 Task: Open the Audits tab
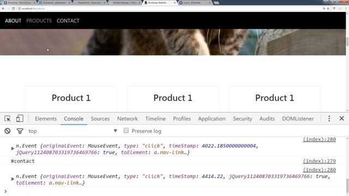(x=267, y=119)
